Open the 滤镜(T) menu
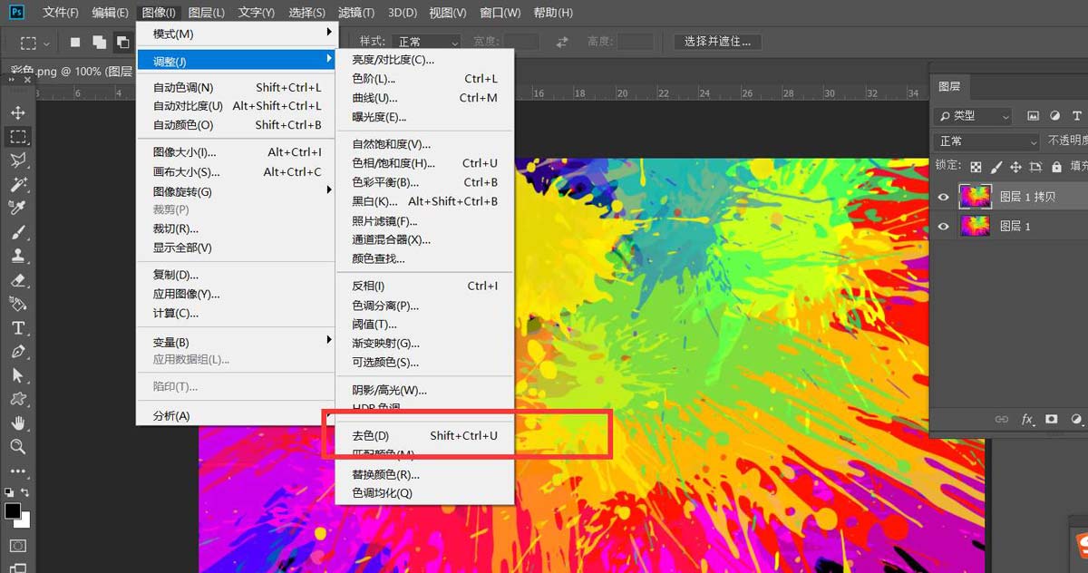This screenshot has height=573, width=1088. (355, 13)
